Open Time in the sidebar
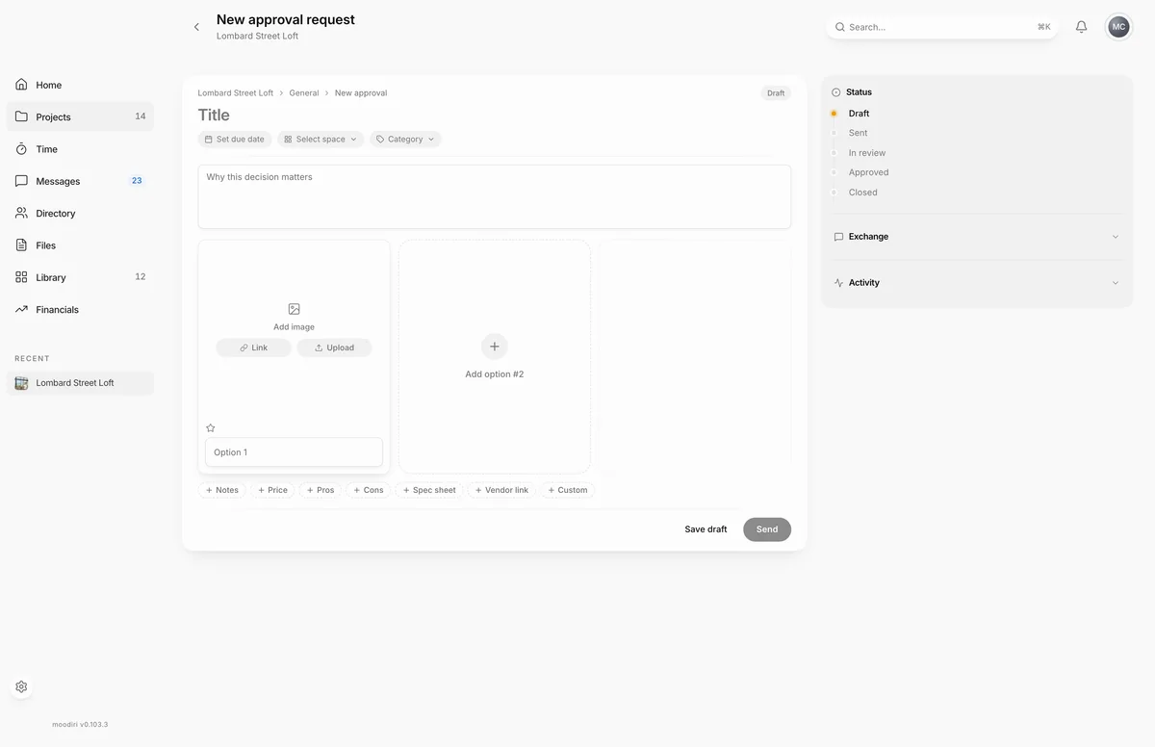The height and width of the screenshot is (747, 1155). click(80, 149)
